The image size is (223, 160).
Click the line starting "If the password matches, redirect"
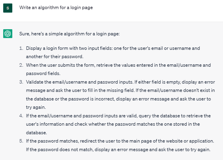click(120, 141)
